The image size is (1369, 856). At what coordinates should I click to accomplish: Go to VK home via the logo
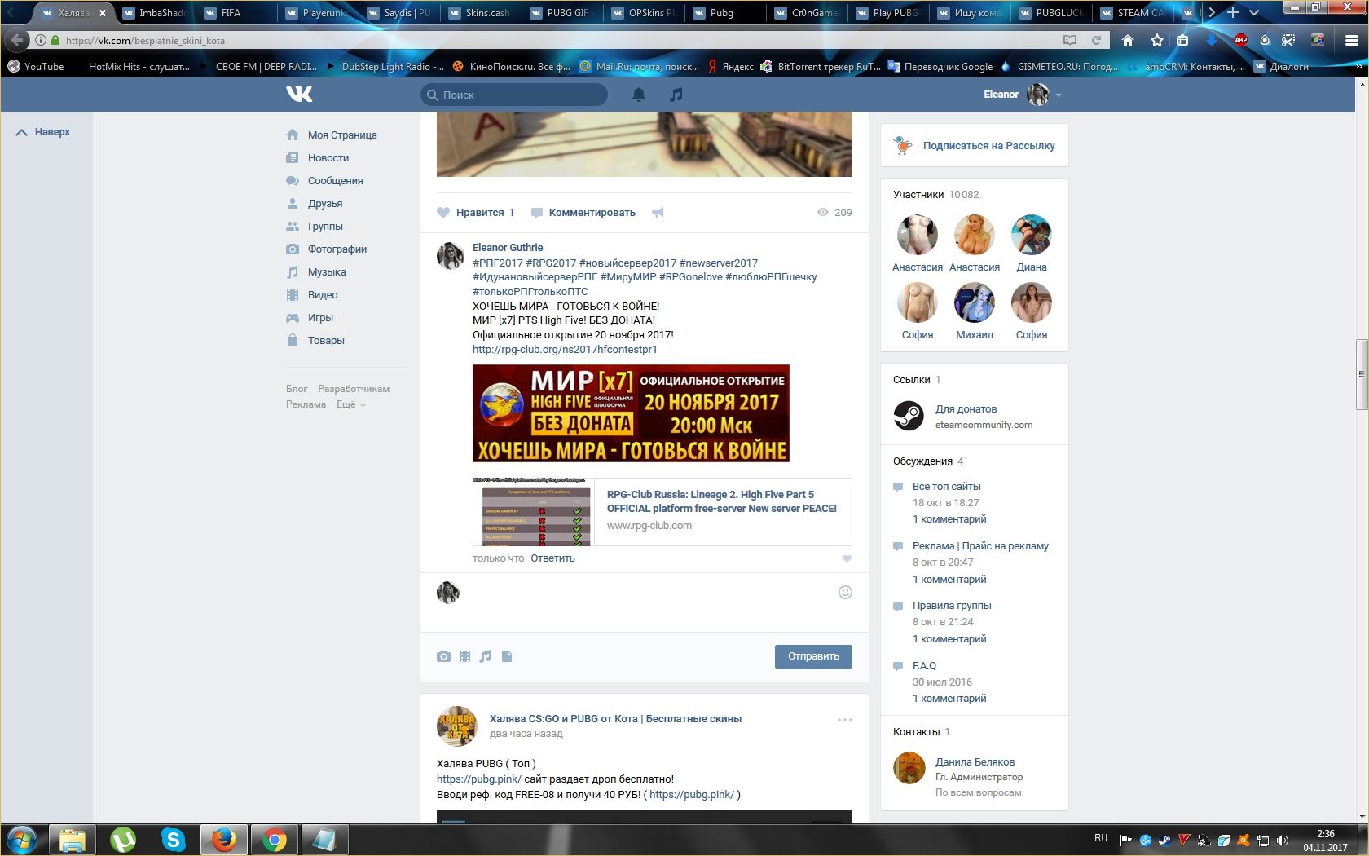click(x=299, y=95)
